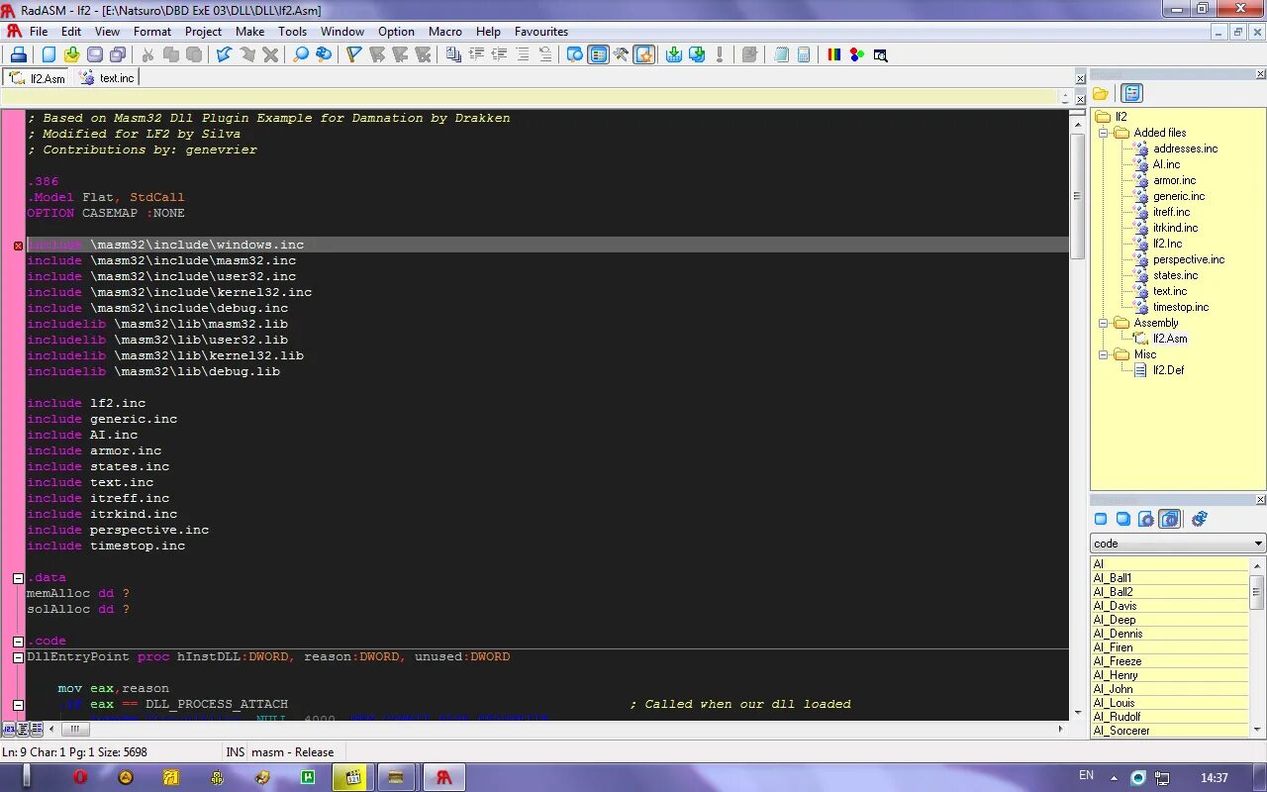Toggle the second square properties-panel button
1267x792 pixels.
(1123, 519)
